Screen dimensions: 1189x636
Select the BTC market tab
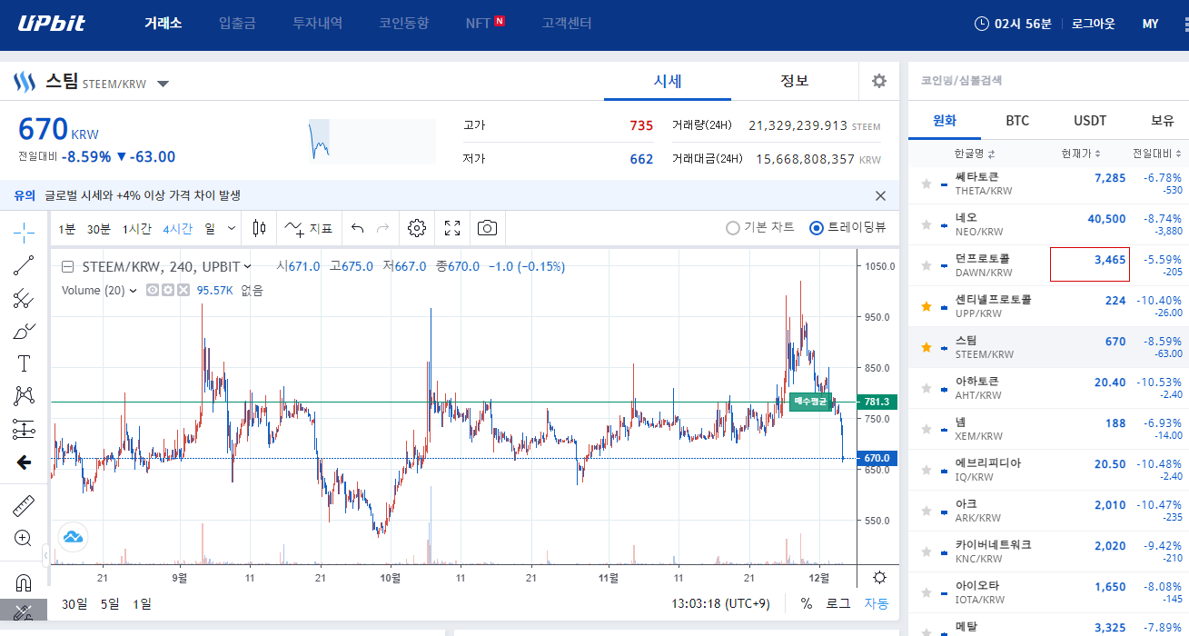(1017, 120)
